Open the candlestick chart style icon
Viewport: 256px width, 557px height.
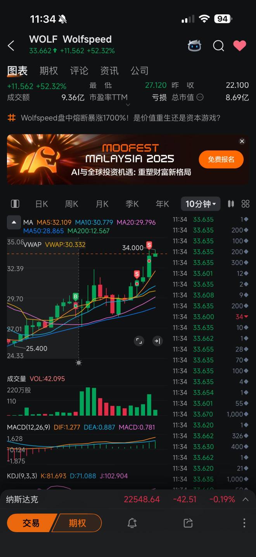(x=231, y=204)
